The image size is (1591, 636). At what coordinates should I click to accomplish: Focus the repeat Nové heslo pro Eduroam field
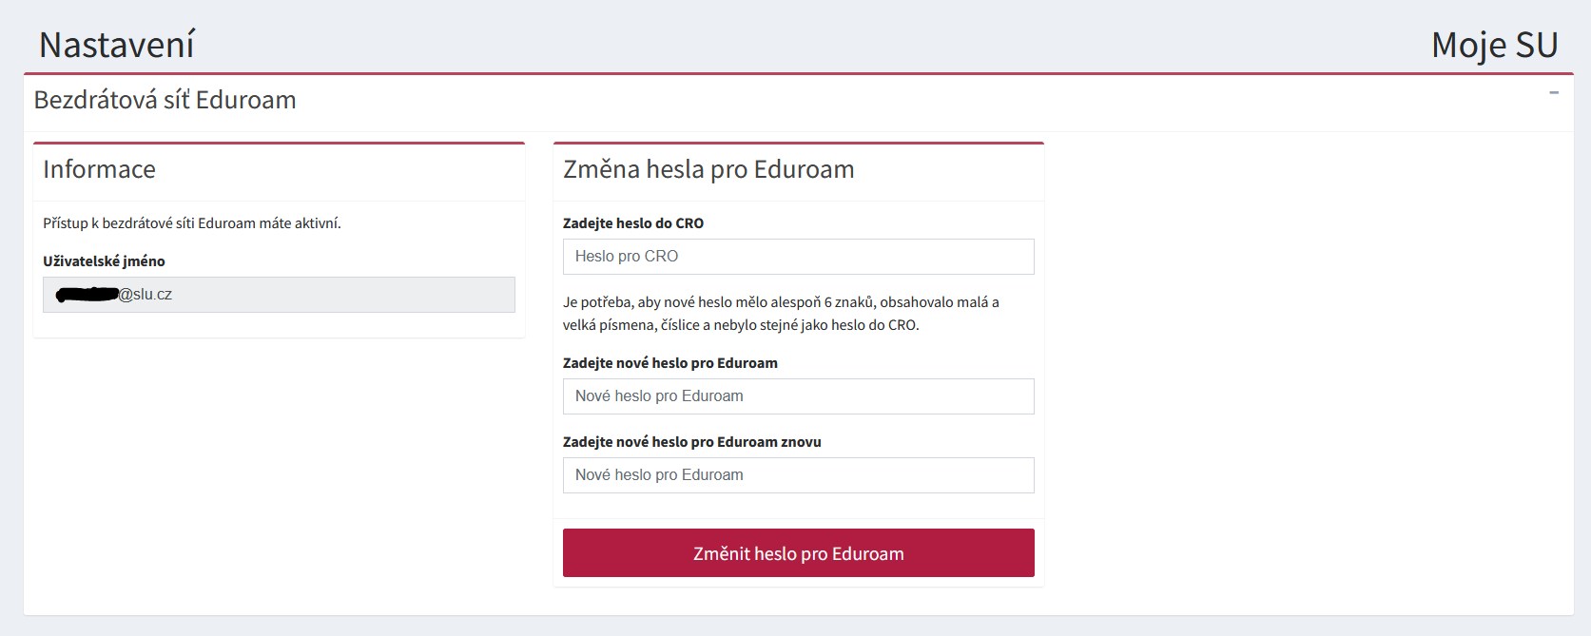(x=799, y=475)
